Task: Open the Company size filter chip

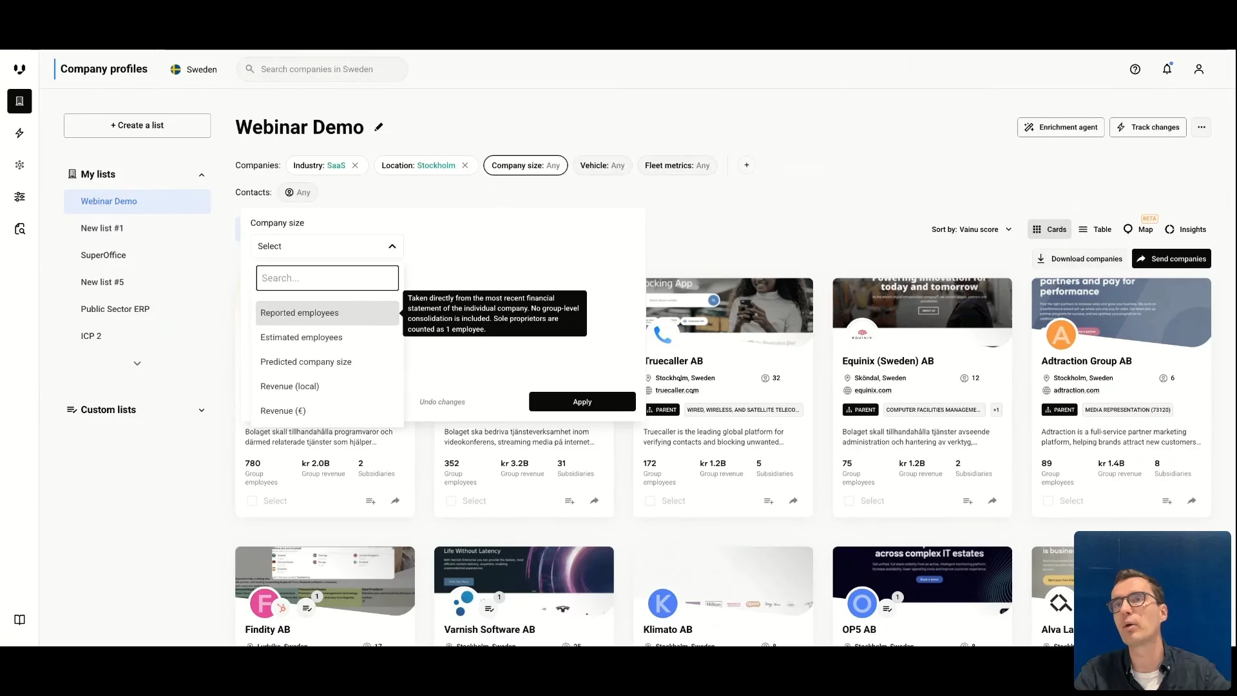Action: pos(526,166)
